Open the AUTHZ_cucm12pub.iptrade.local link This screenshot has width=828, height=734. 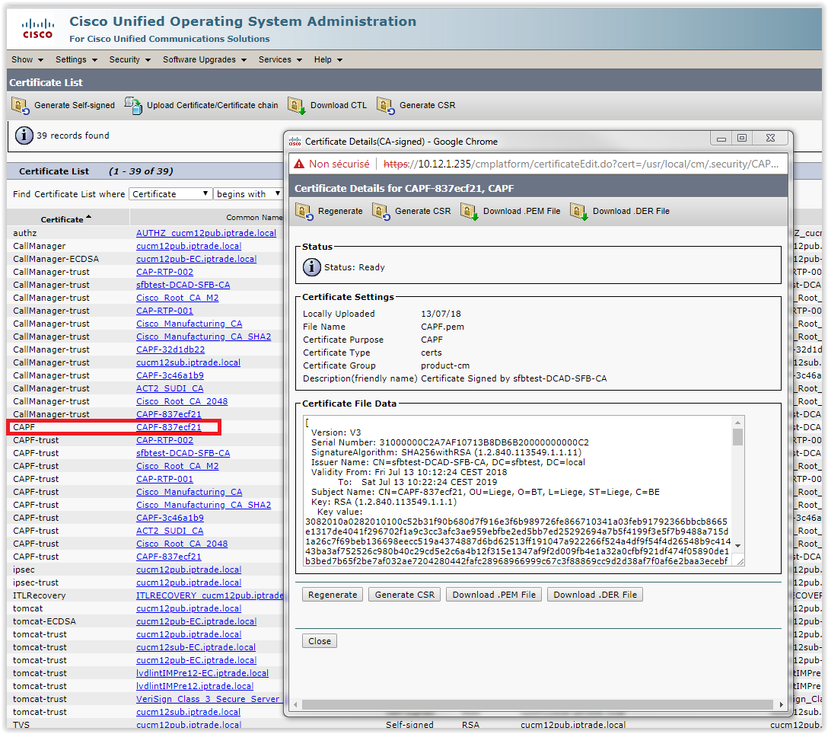coord(206,233)
